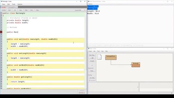Click the work indicator icon in BlueJ status bar
174x98 pixels.
[172, 93]
